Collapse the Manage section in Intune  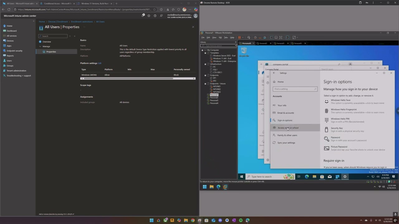40,46
